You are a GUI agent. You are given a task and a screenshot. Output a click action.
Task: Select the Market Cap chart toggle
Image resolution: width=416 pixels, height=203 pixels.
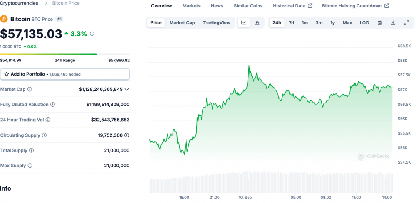[182, 23]
